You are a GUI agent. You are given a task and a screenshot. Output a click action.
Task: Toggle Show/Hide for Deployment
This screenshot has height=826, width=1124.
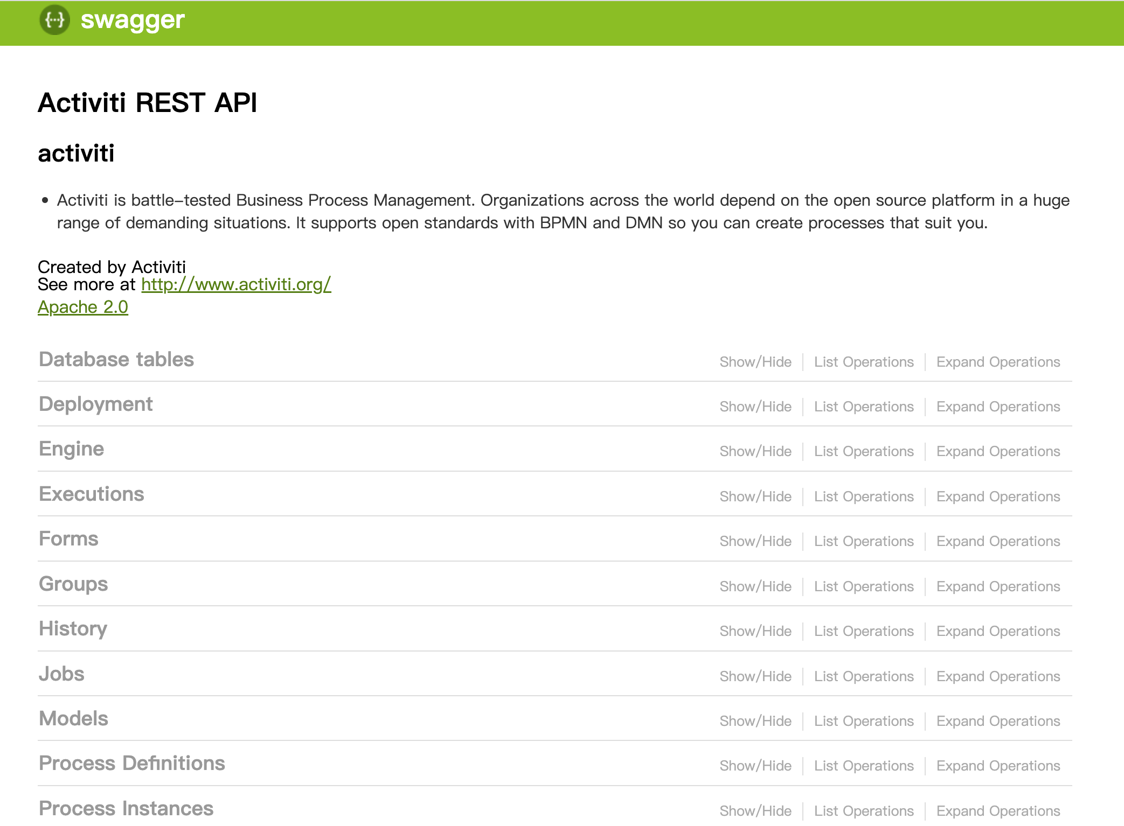(755, 407)
